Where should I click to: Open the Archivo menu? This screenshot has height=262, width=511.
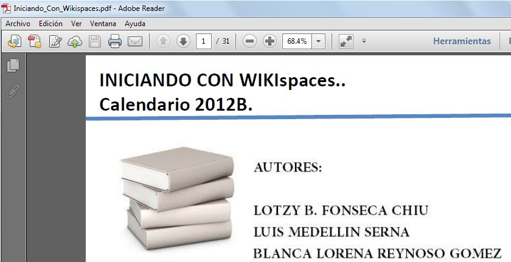pyautogui.click(x=18, y=24)
